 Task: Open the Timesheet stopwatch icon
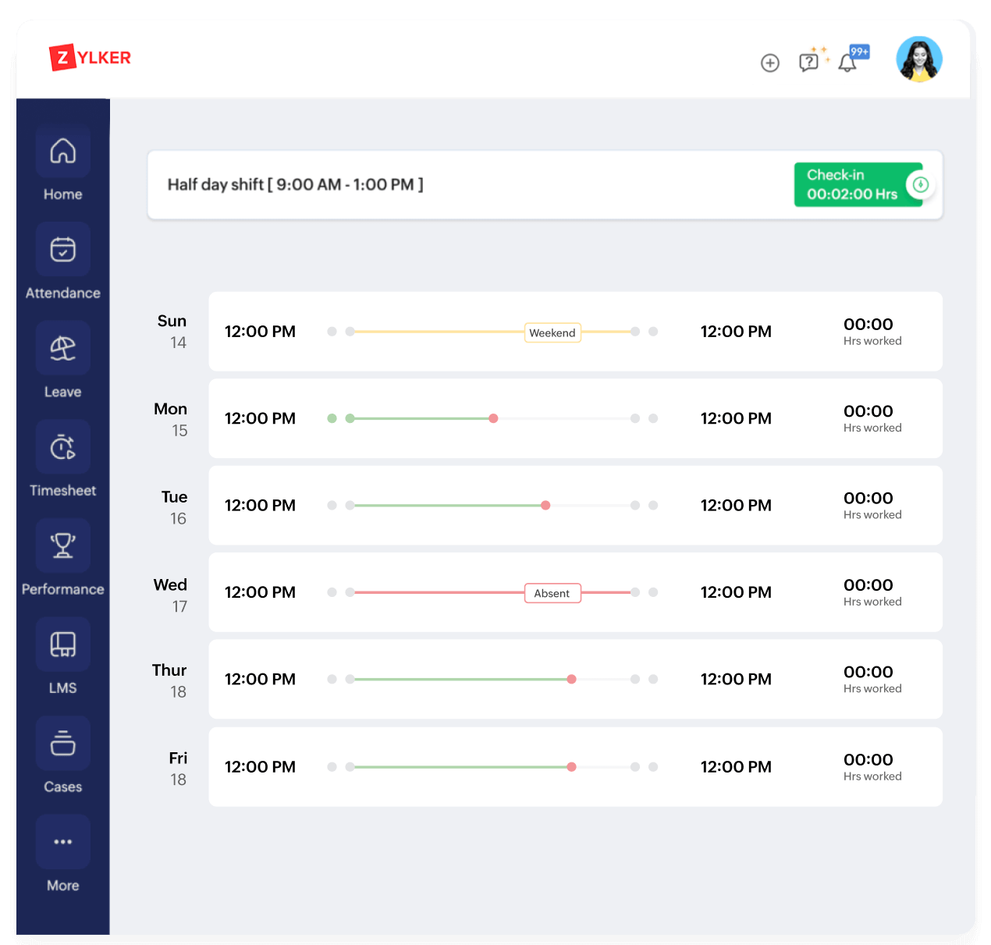point(62,447)
